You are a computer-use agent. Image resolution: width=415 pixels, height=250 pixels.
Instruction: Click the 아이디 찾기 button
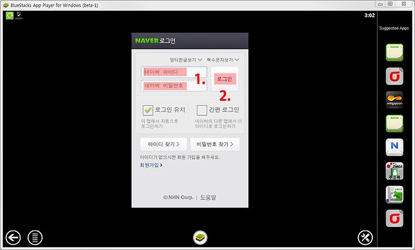coord(164,144)
